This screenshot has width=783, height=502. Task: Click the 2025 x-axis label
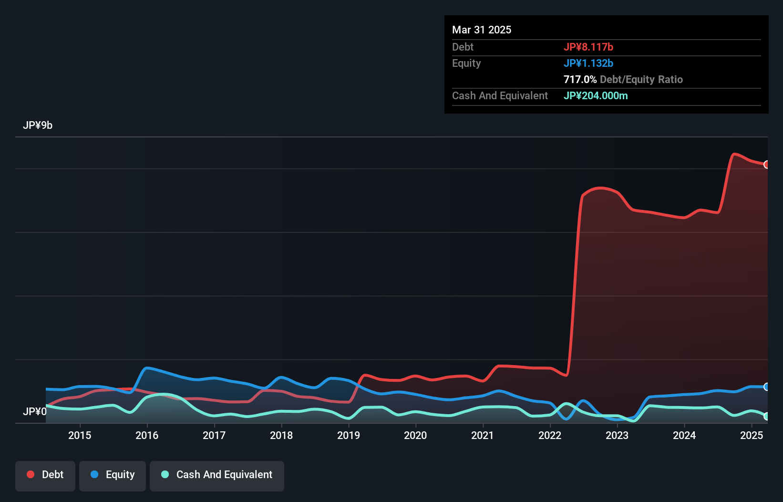[752, 435]
